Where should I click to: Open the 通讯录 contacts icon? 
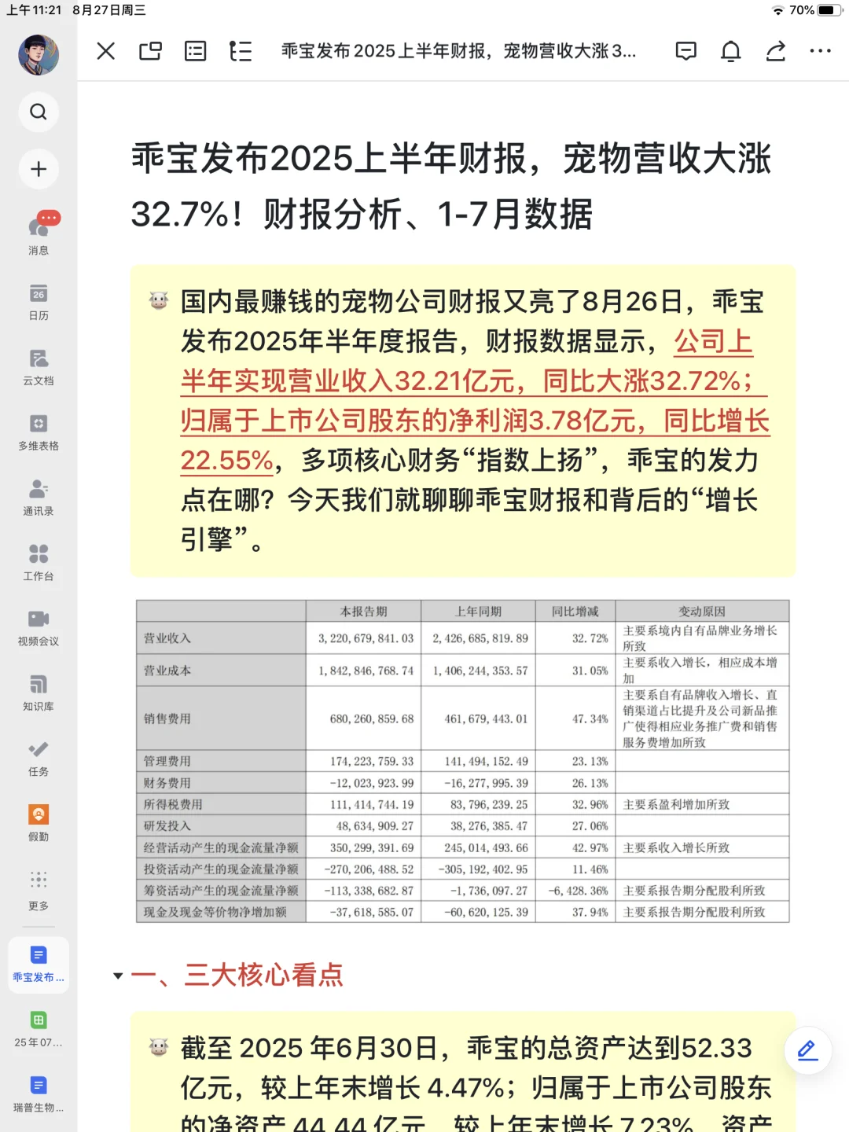tap(39, 493)
